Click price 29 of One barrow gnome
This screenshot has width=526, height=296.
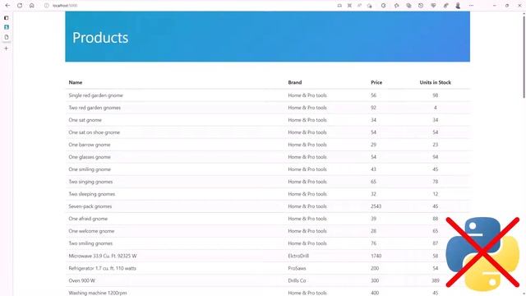tap(373, 145)
